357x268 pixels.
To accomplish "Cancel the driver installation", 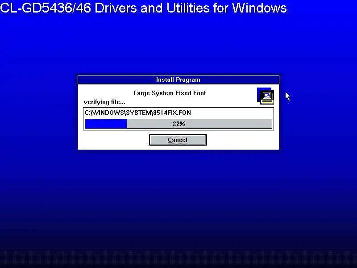I will (x=178, y=140).
